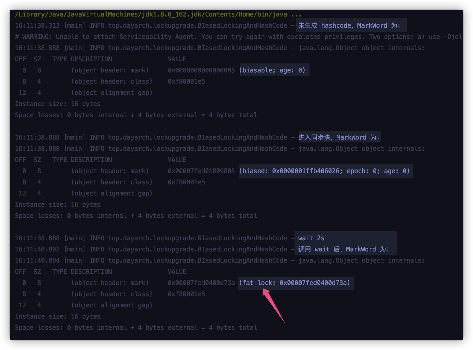Click the mark value '0x00007fed0400d73a'
The height and width of the screenshot is (350, 473).
click(201, 283)
